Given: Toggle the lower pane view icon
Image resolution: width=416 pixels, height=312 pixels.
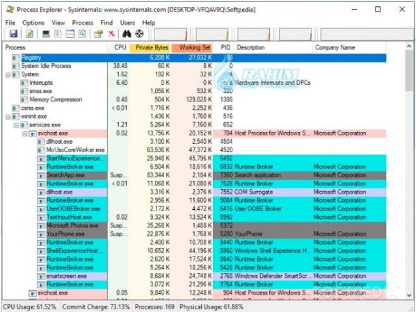Looking at the screenshot, I should (70, 34).
